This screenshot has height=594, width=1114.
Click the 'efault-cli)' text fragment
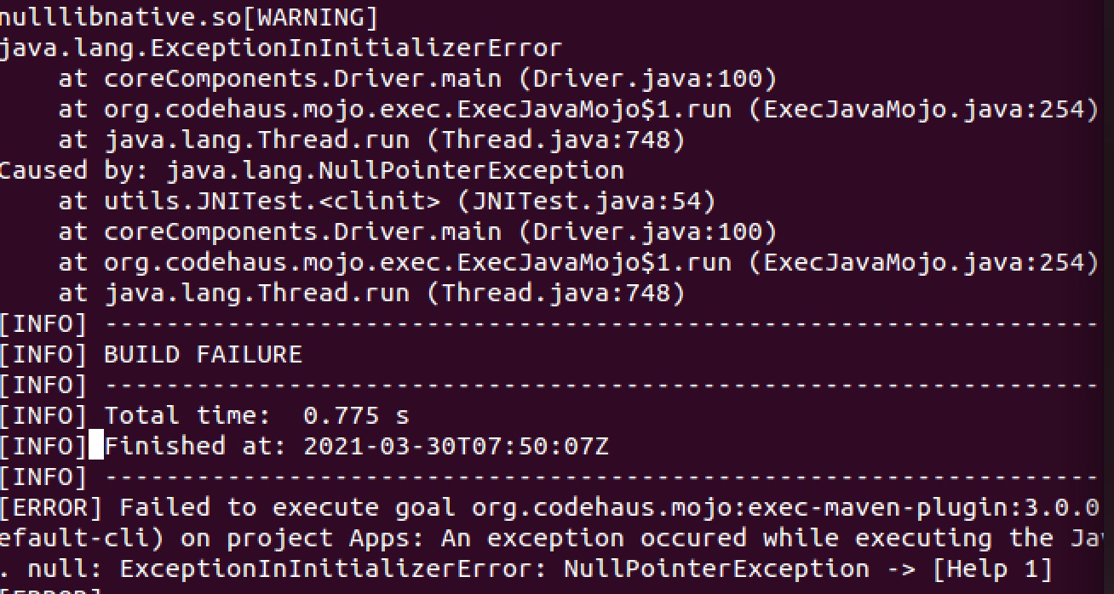click(x=80, y=538)
